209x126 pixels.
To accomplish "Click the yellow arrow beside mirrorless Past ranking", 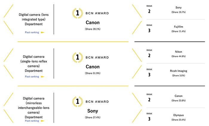I will [42, 121].
